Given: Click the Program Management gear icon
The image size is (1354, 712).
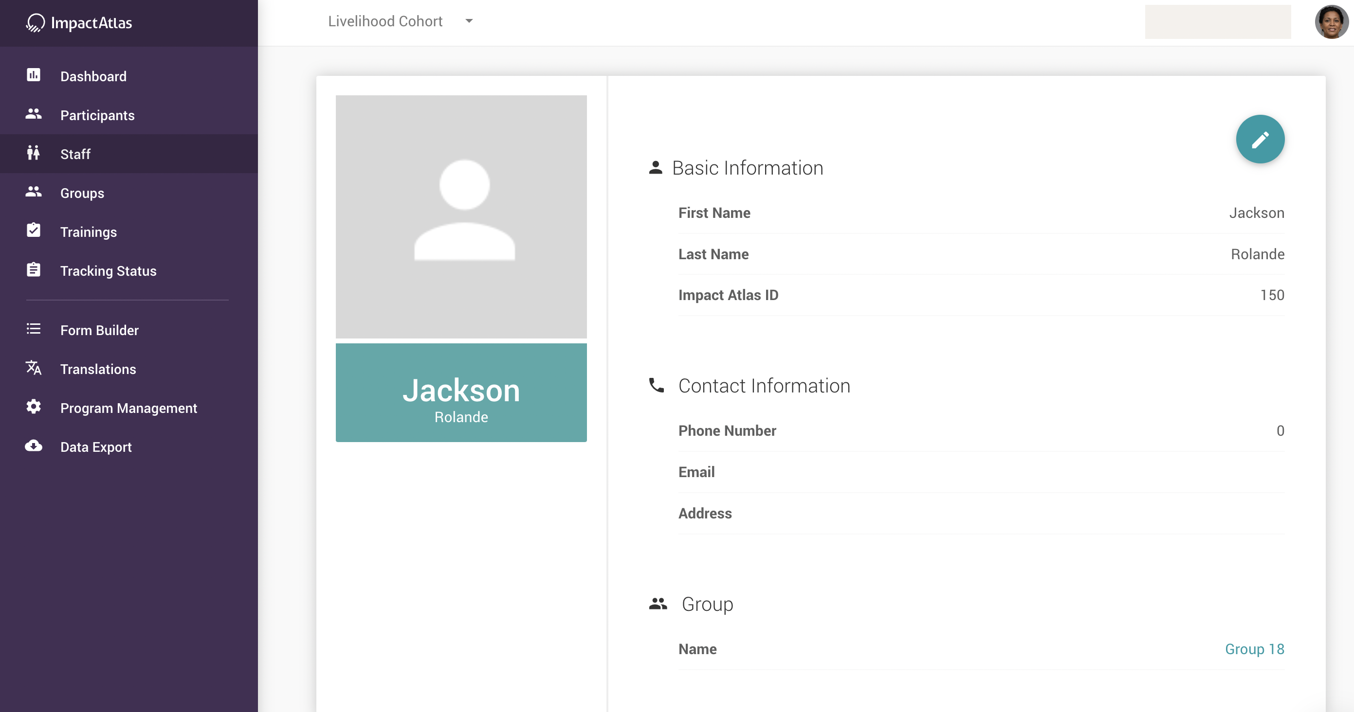Looking at the screenshot, I should coord(33,407).
